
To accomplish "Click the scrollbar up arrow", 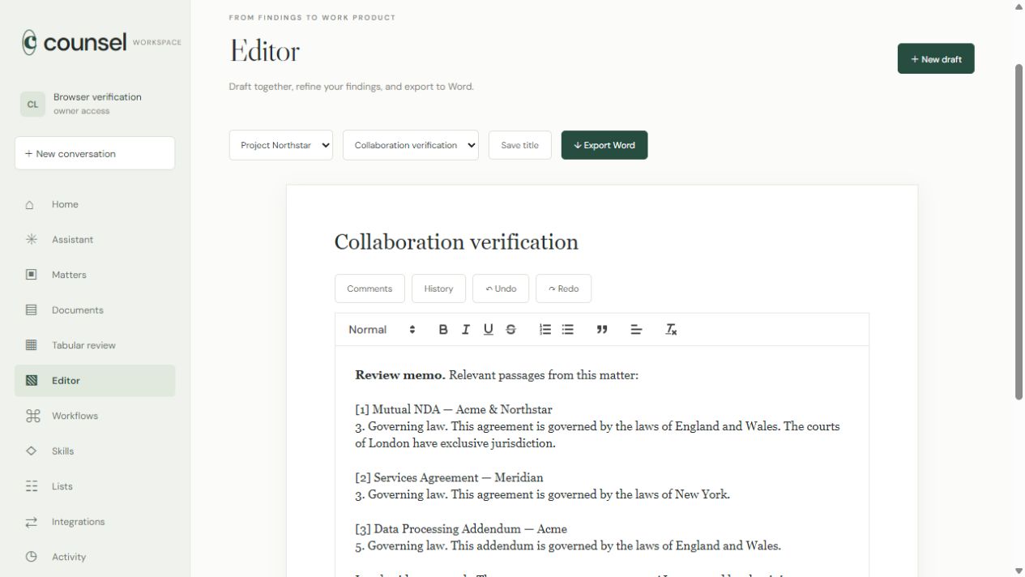I will [x=1019, y=6].
